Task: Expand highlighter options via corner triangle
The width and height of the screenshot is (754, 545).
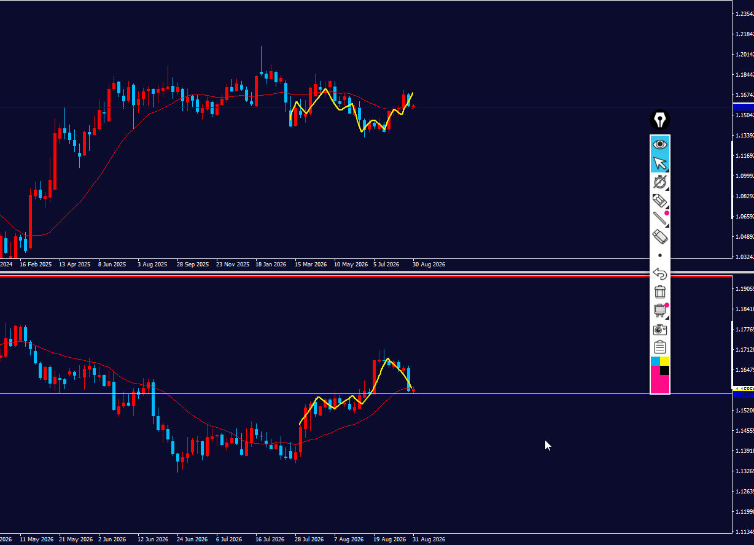Action: [x=667, y=207]
